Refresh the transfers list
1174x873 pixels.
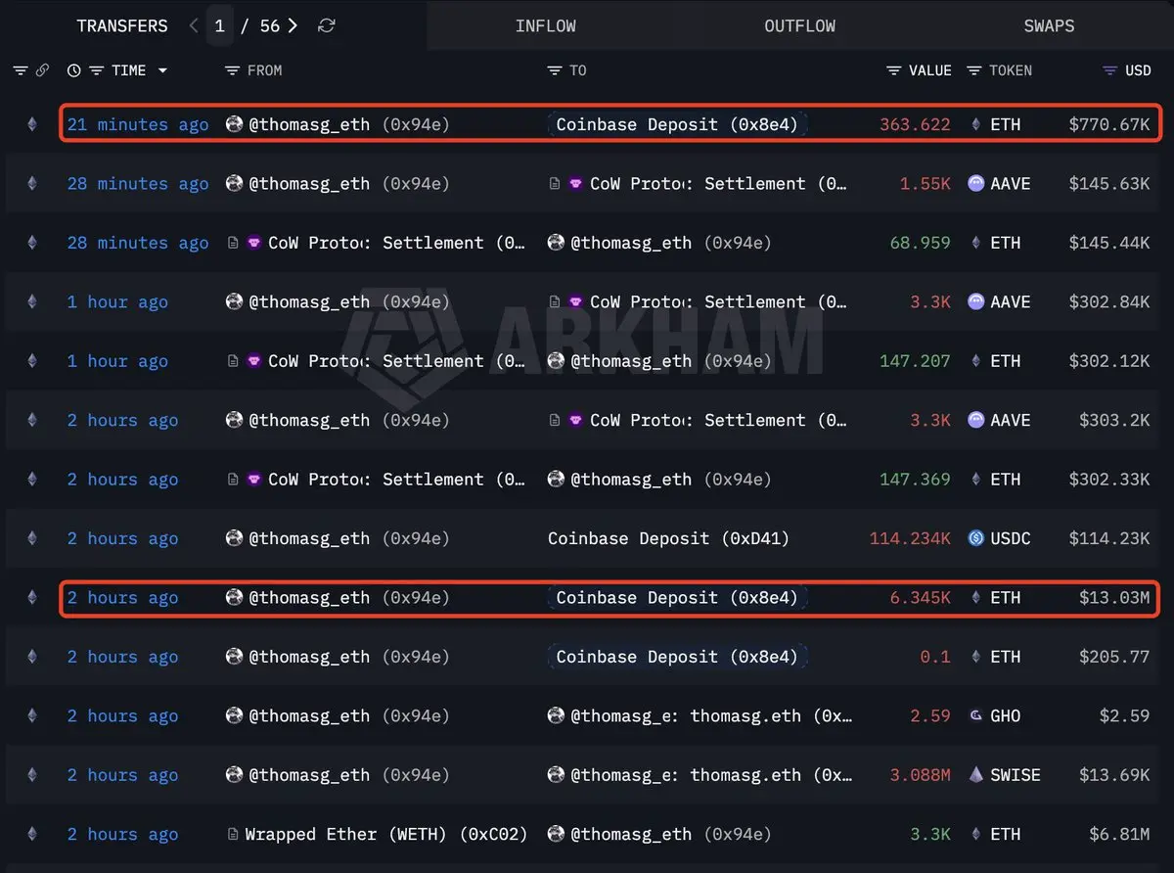coord(327,26)
